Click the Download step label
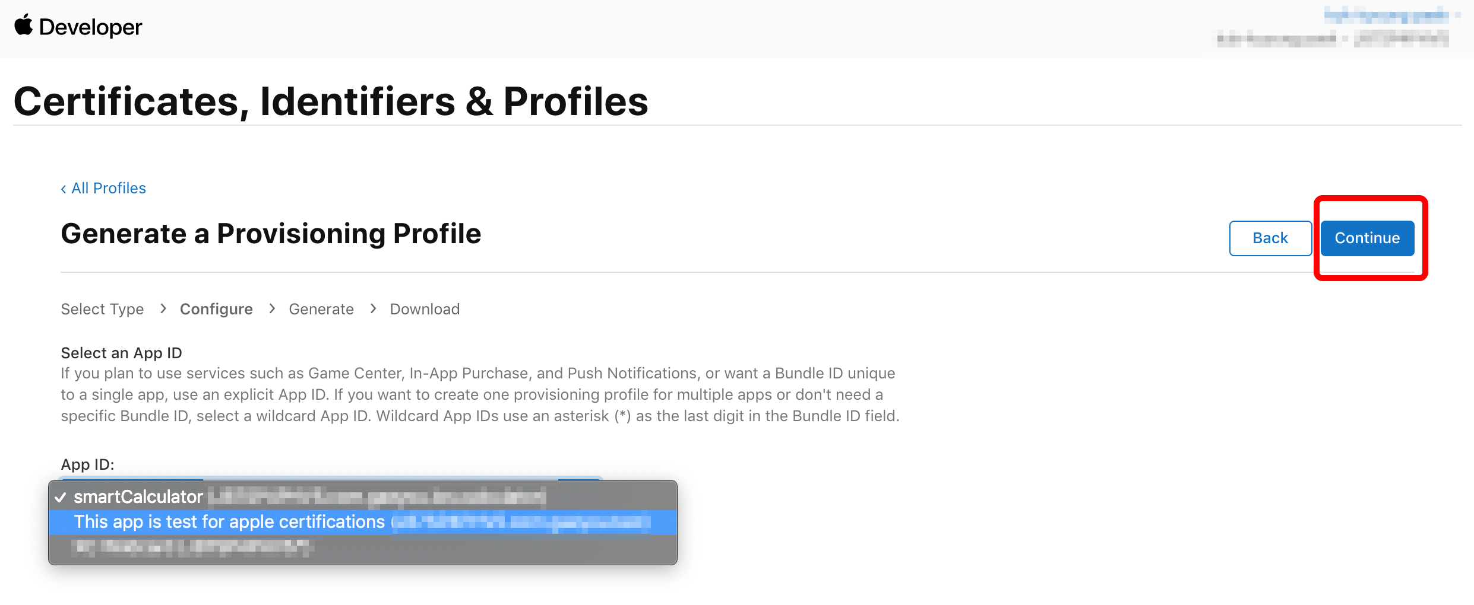The width and height of the screenshot is (1474, 605). coord(425,309)
